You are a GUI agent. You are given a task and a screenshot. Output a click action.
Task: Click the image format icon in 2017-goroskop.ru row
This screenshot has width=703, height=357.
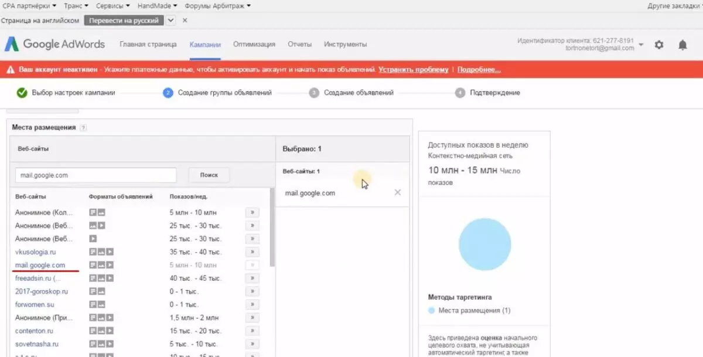click(101, 291)
